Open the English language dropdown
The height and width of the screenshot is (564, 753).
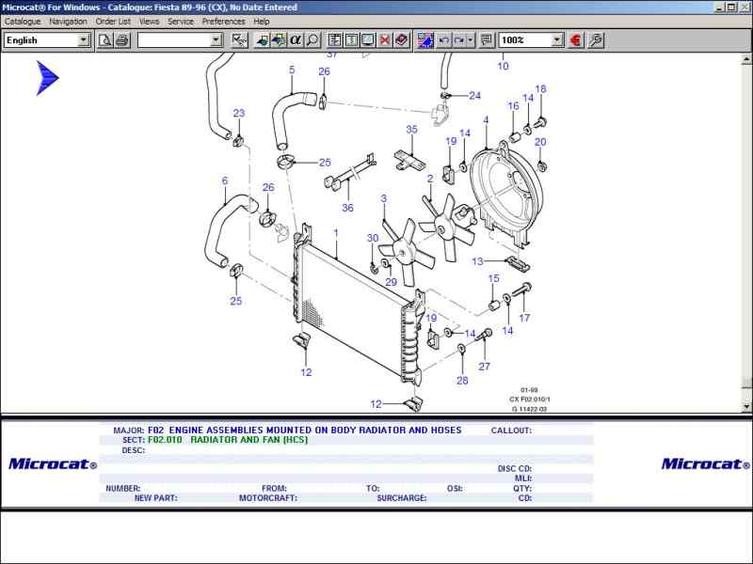pyautogui.click(x=84, y=40)
